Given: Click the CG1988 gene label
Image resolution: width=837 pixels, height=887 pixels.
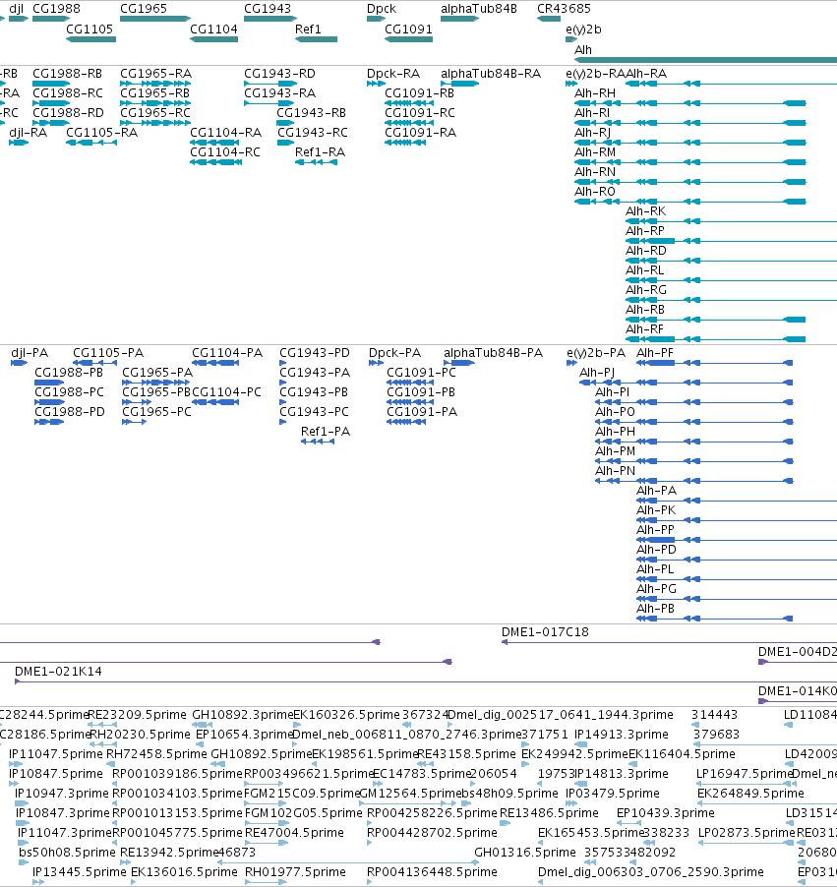Looking at the screenshot, I should click(56, 9).
